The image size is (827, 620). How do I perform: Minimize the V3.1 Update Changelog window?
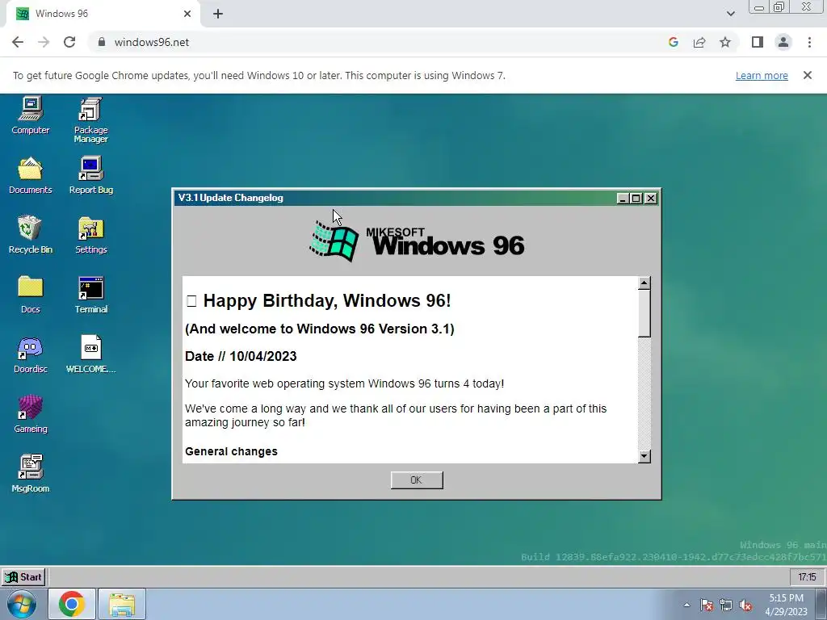pos(623,199)
